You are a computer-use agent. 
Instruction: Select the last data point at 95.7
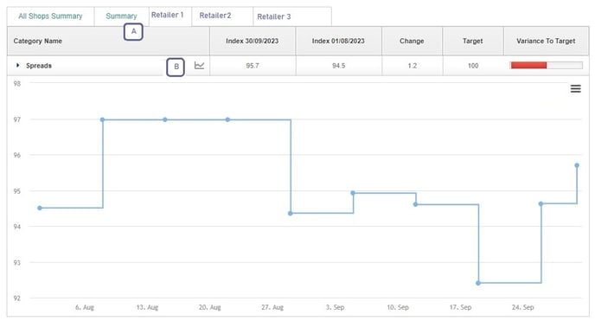(x=577, y=165)
